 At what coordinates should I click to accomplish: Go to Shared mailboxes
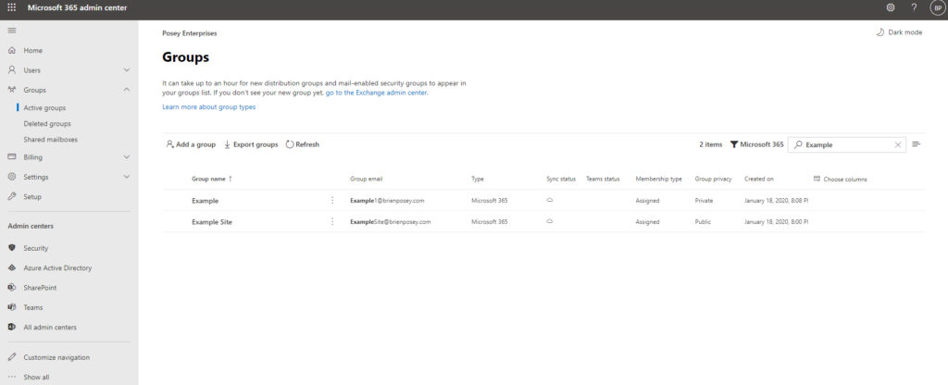click(51, 139)
